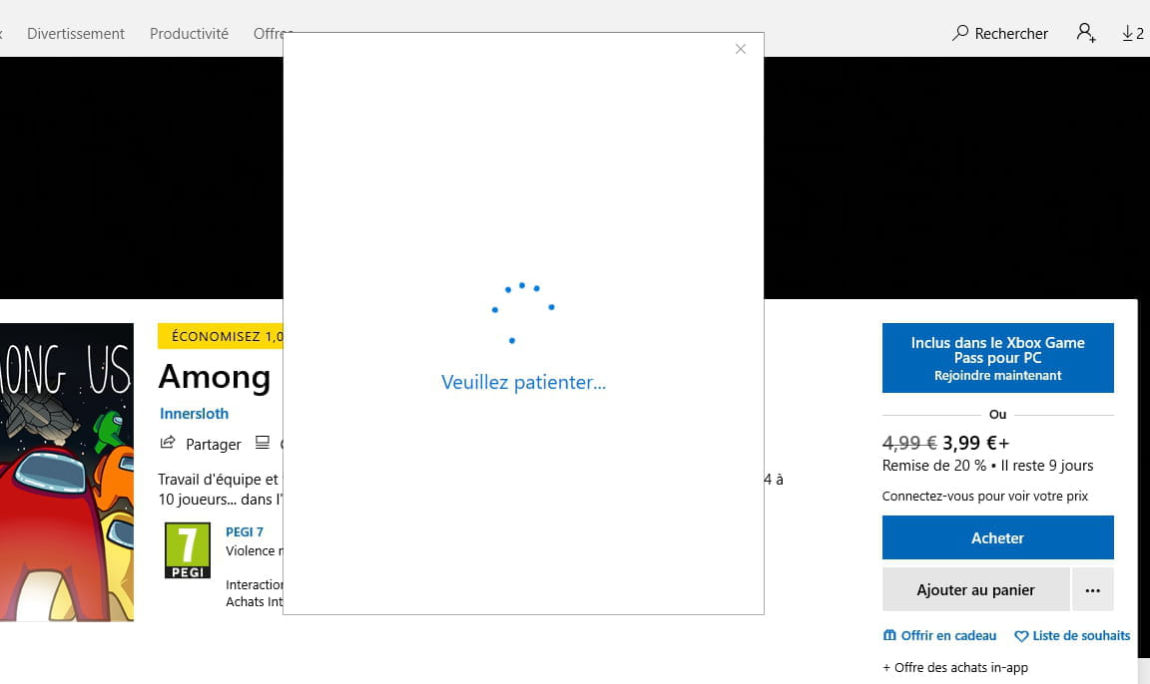Click the ÉCONOMISEZ yellow badge
Image resolution: width=1150 pixels, height=684 pixels.
tap(220, 336)
